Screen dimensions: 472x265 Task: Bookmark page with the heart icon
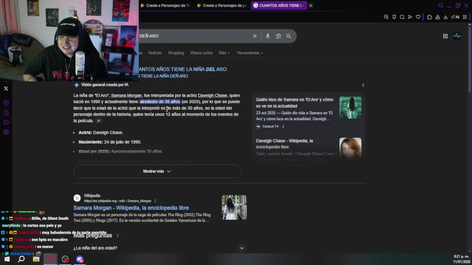tap(418, 17)
